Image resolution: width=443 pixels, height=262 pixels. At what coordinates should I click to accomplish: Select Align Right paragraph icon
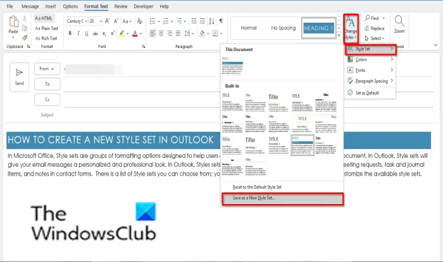pyautogui.click(x=170, y=33)
